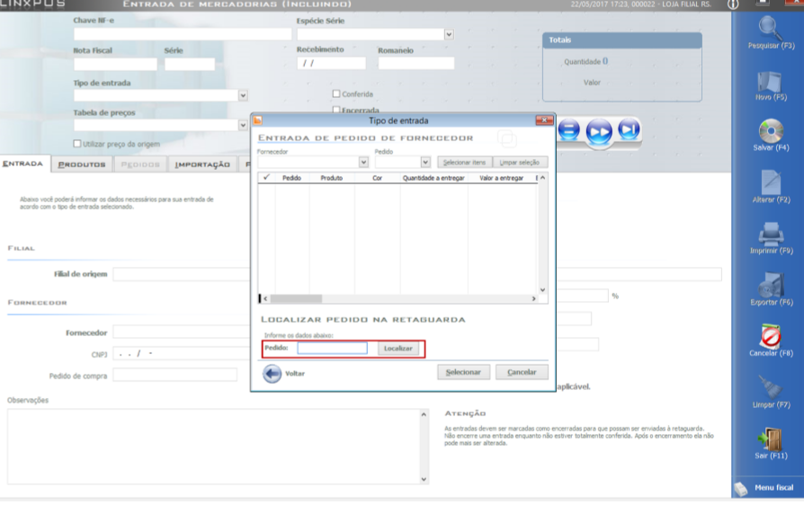This screenshot has height=505, width=804.
Task: Click the info icon in title bar
Action: 733,4
